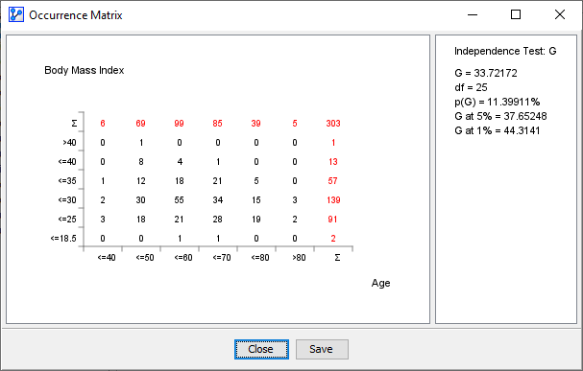This screenshot has height=371, width=583.
Task: Click the Independence Test: G heading
Action: coord(505,51)
